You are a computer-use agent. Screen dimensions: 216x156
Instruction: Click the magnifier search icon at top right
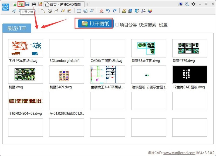pos(187,4)
